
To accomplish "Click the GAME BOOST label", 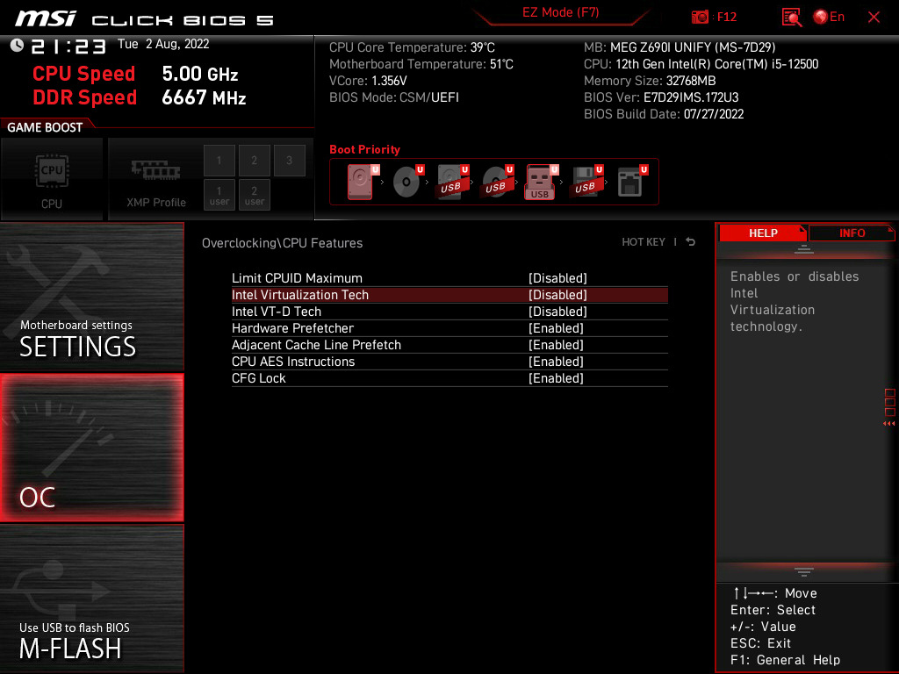I will coord(45,127).
